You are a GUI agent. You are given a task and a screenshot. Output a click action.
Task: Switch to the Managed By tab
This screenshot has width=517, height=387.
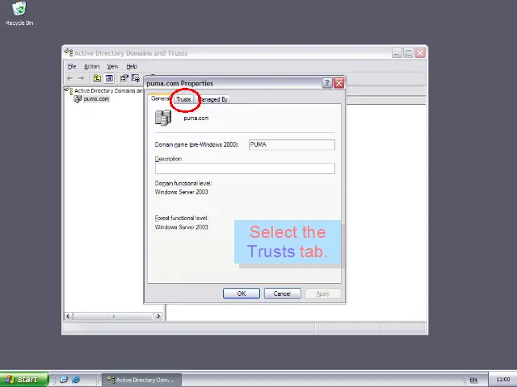tap(212, 99)
